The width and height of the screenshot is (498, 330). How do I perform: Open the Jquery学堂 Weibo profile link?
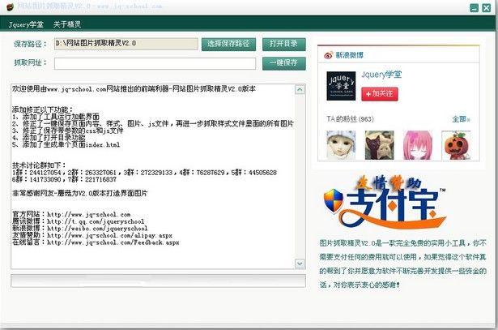[381, 75]
